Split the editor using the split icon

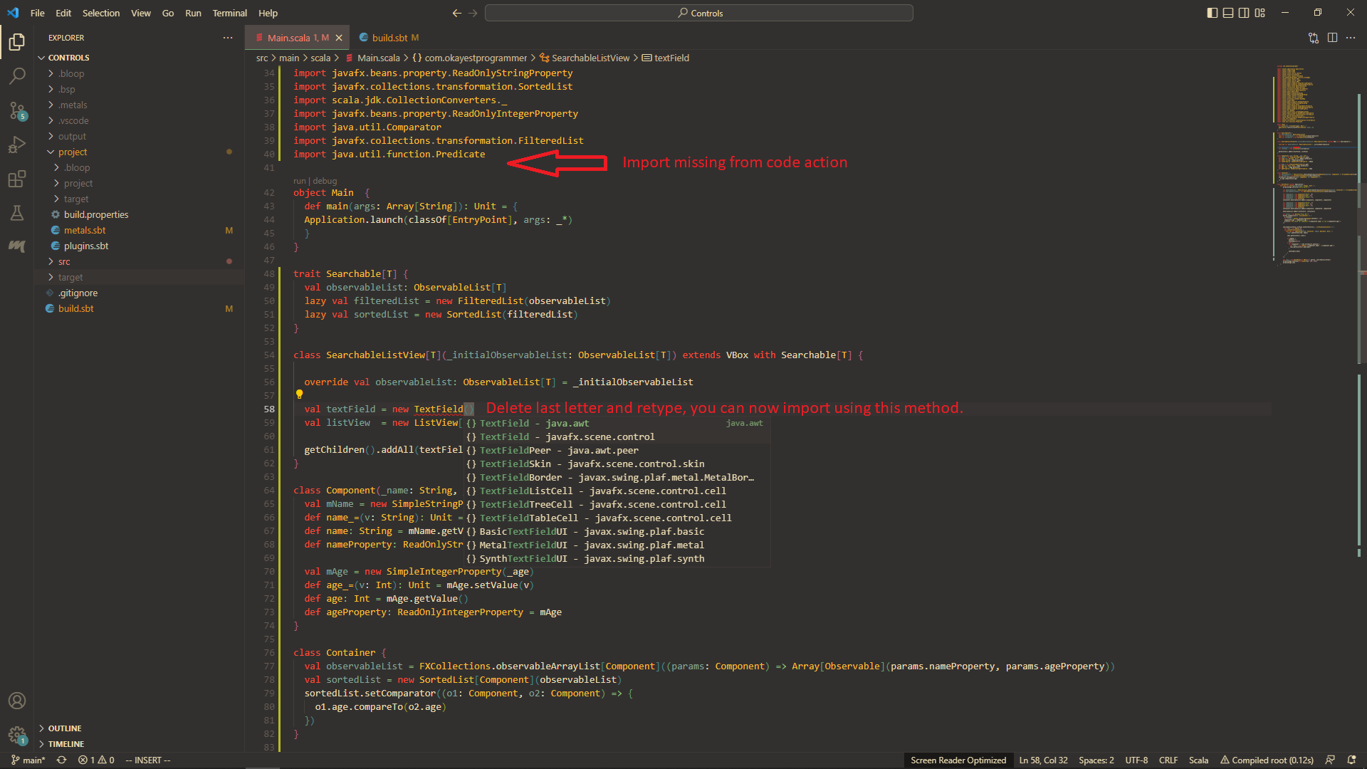pos(1333,38)
